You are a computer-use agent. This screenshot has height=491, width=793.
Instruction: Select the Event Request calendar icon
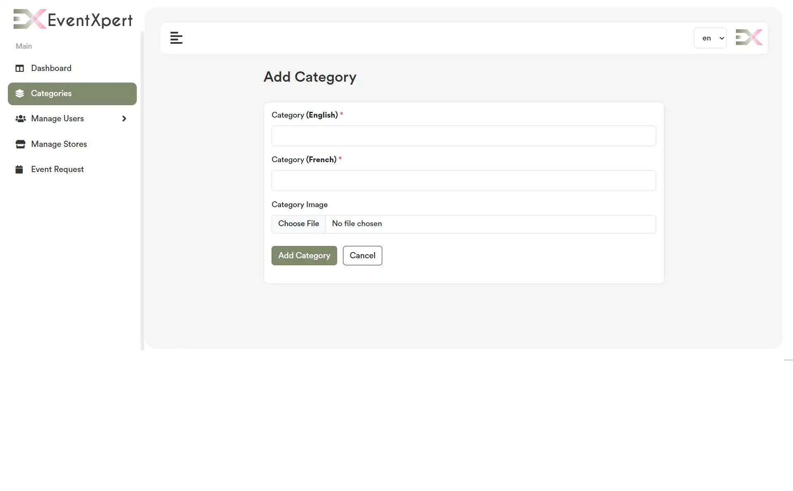click(x=19, y=169)
